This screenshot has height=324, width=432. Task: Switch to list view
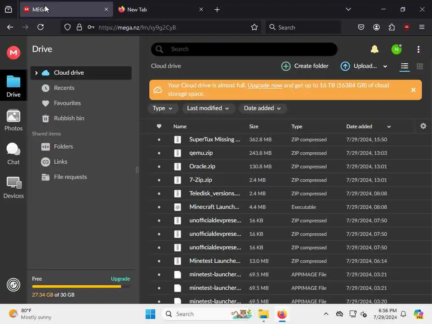404,66
